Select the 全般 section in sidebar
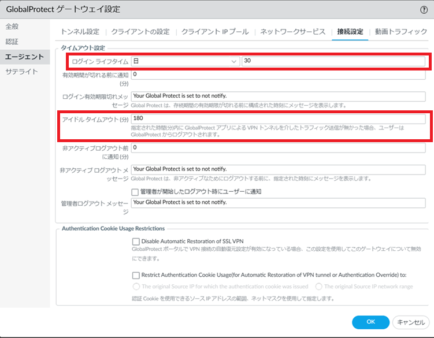 [x=12, y=27]
